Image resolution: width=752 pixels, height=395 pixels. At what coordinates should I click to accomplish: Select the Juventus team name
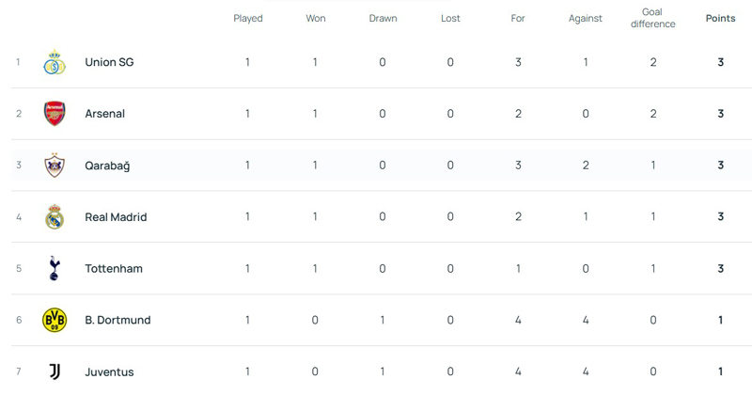109,372
